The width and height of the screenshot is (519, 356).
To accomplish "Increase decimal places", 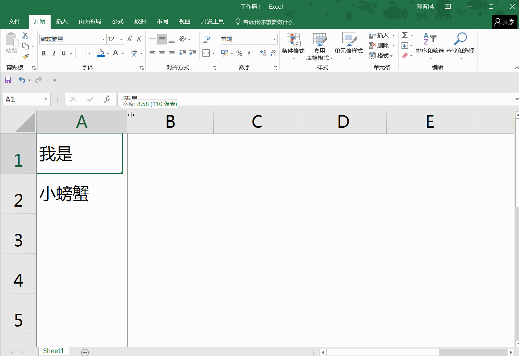I will [263, 53].
